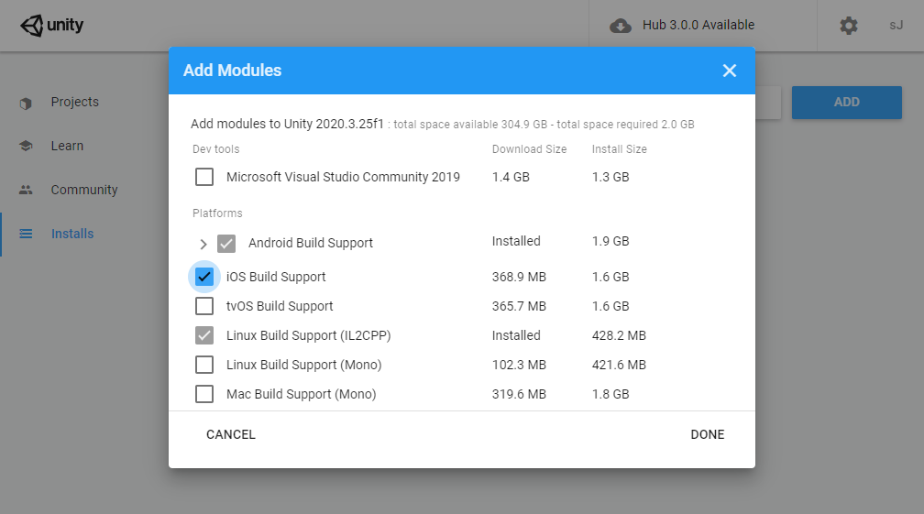Switch to the Community tab
The image size is (924, 514).
pyautogui.click(x=84, y=190)
